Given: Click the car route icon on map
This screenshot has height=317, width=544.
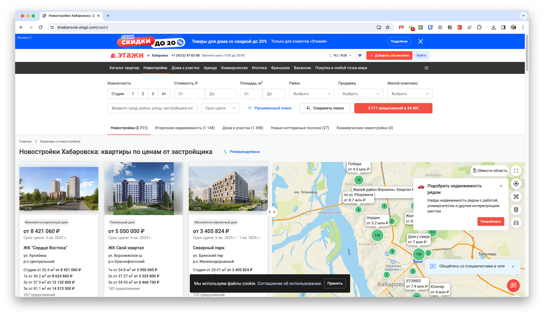Looking at the screenshot, I should (516, 223).
